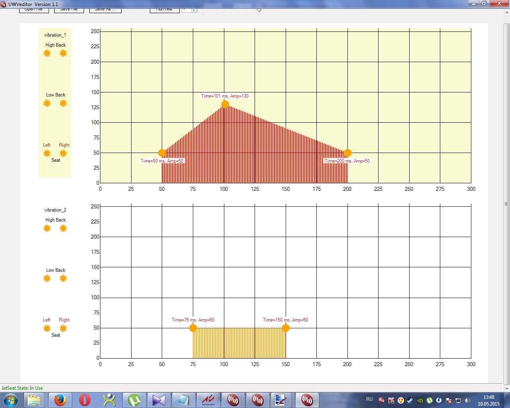The height and width of the screenshot is (408, 510).
Task: Click the top toolbar slider handle
Action: coord(259,10)
